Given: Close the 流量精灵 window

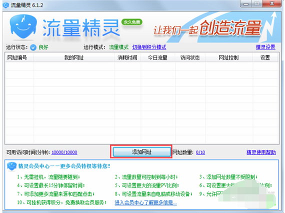Looking at the screenshot, I should pyautogui.click(x=271, y=3).
